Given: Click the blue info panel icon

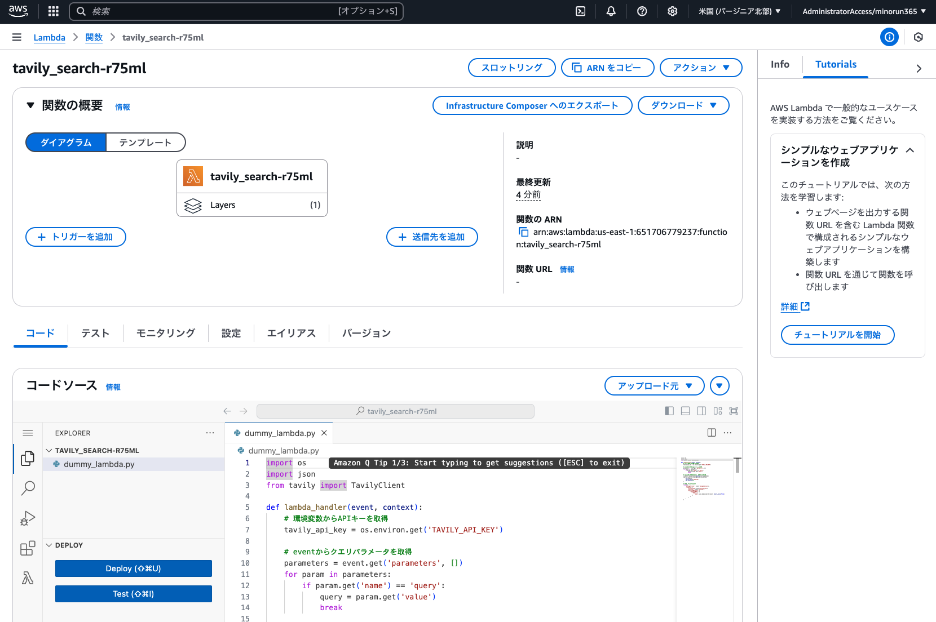Looking at the screenshot, I should point(889,37).
